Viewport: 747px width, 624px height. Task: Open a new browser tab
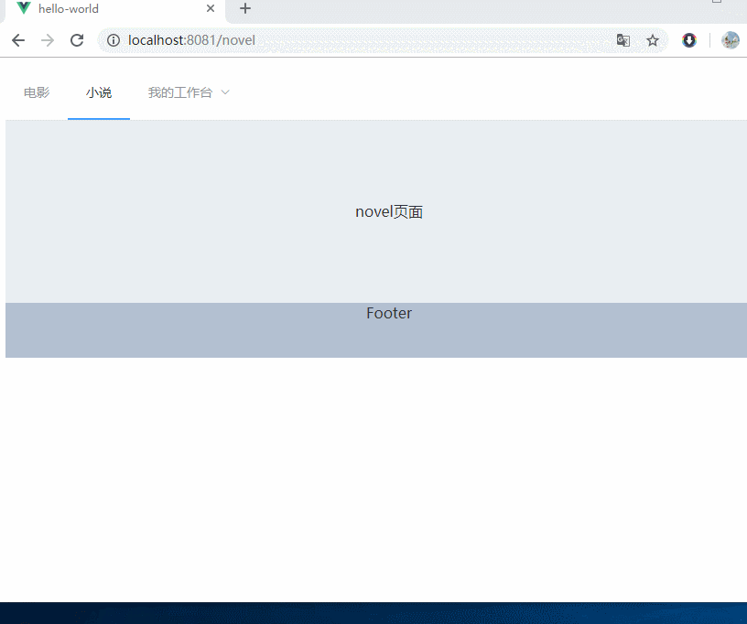pos(245,9)
